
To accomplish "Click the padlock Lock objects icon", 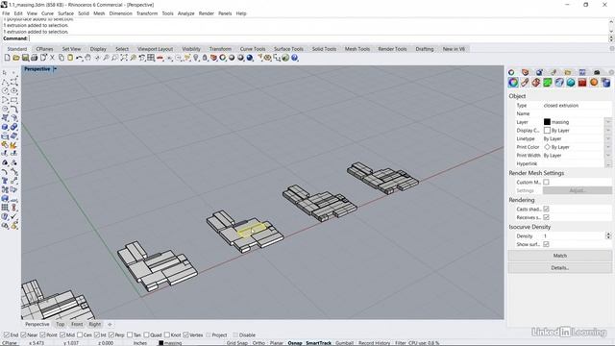I will coord(205,58).
